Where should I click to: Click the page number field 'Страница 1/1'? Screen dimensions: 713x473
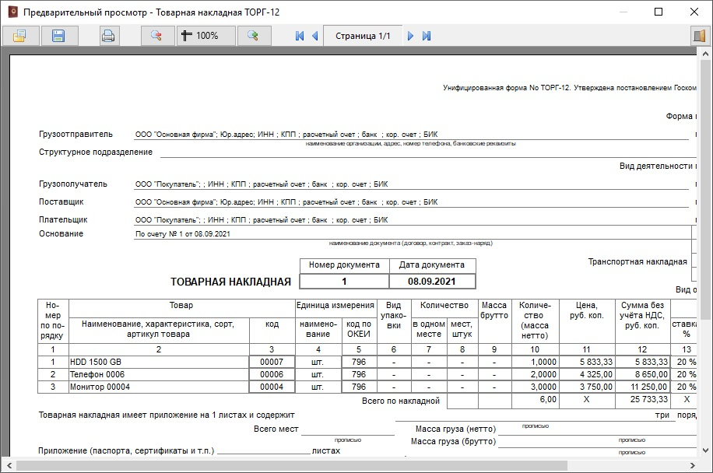click(363, 36)
